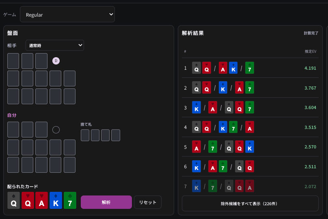The height and width of the screenshot is (219, 328).
Task: Click the EV value 2.570
Action: click(x=310, y=147)
